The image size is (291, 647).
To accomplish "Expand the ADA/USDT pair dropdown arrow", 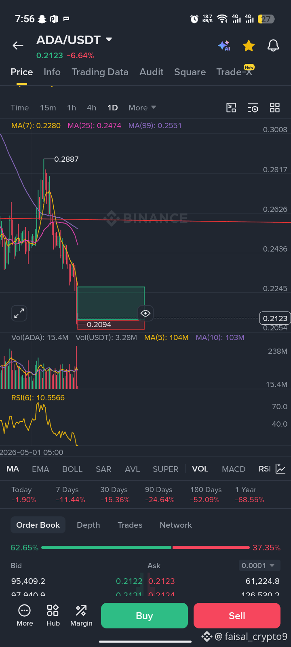I will [x=109, y=40].
